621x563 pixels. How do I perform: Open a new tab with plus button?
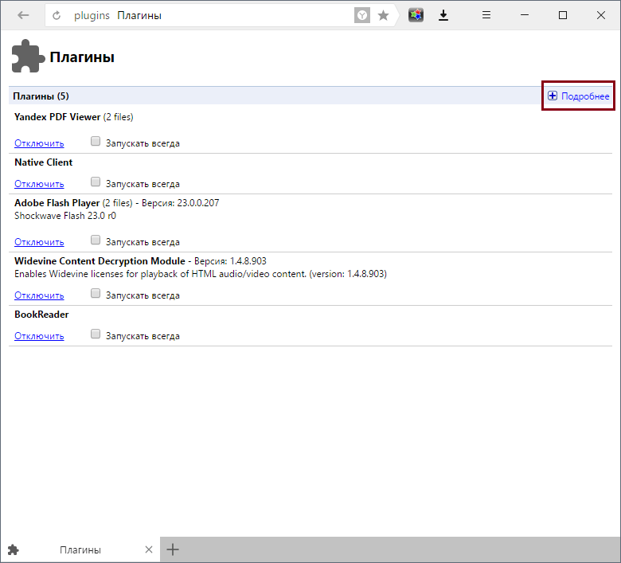[173, 549]
